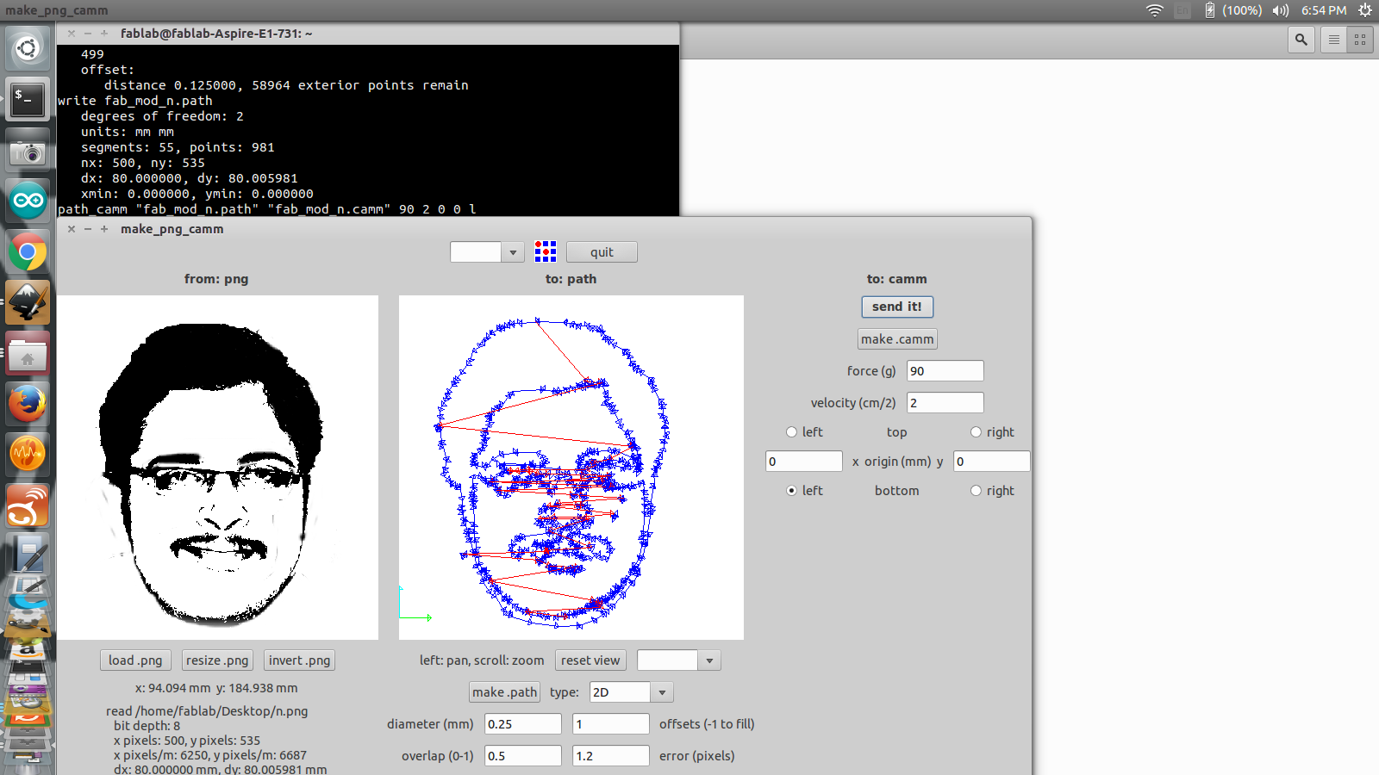Expand the path type 2D dropdown
Screen dimensions: 1379x775
point(662,692)
